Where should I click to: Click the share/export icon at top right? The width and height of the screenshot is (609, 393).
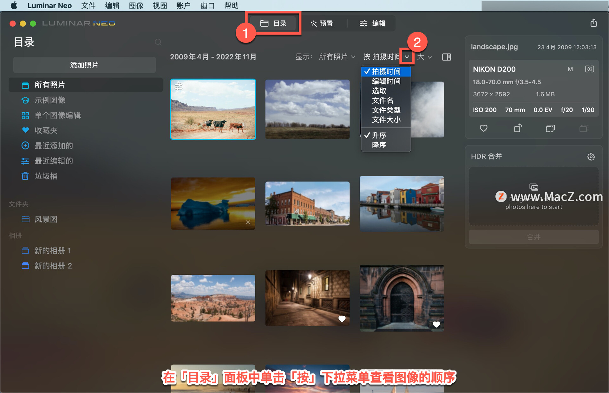pos(593,23)
